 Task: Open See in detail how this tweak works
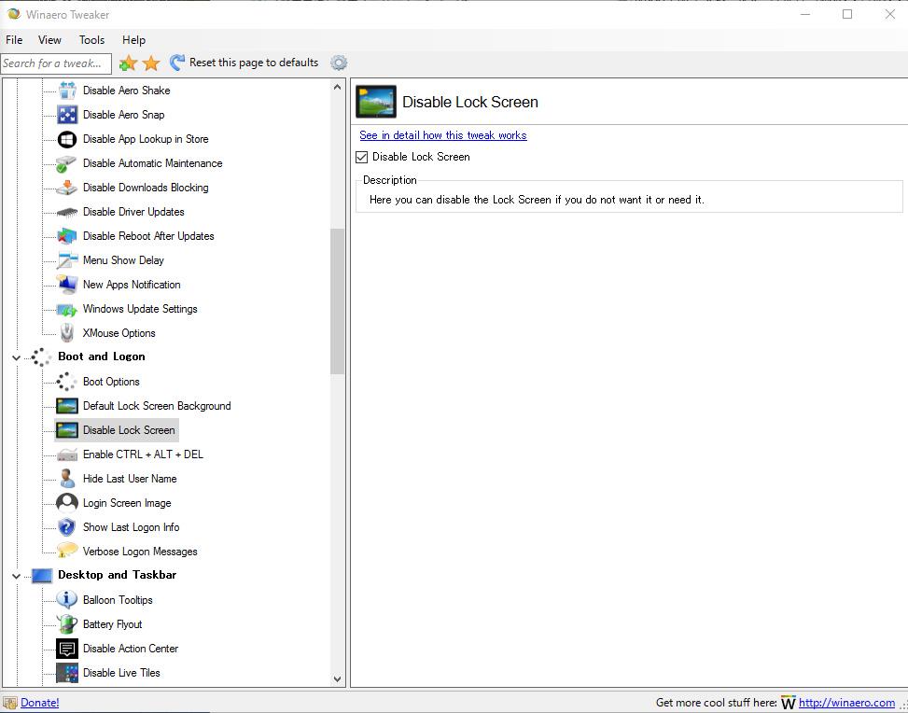click(x=443, y=135)
